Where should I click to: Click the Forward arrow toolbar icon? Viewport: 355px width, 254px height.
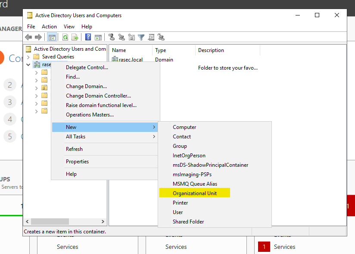(x=38, y=37)
